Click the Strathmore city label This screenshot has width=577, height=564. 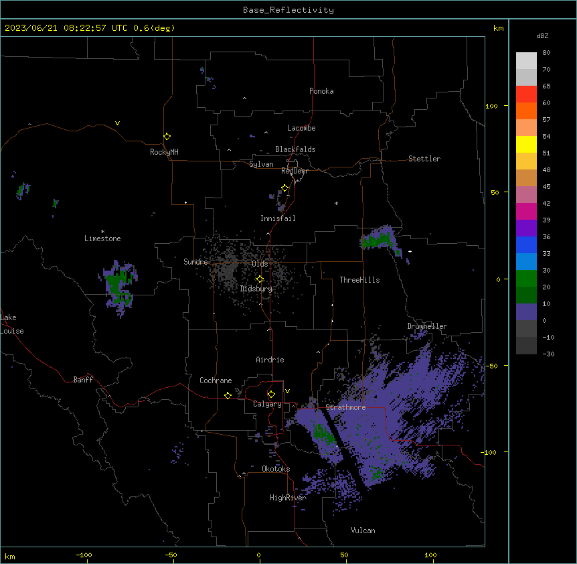coord(345,407)
